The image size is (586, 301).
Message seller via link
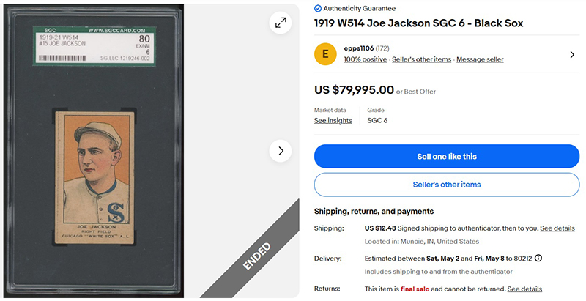pyautogui.click(x=480, y=59)
